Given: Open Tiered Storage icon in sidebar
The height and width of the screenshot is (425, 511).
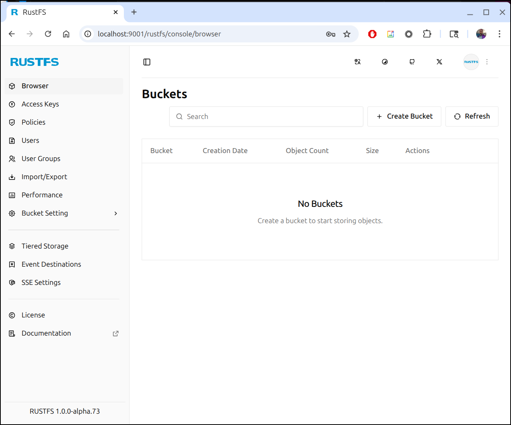Looking at the screenshot, I should click(12, 246).
